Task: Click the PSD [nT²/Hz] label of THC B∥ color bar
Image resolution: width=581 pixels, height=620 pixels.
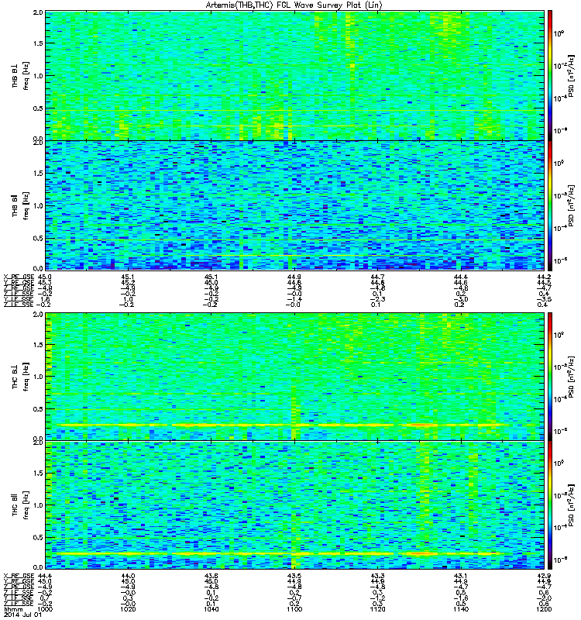Action: pyautogui.click(x=571, y=505)
